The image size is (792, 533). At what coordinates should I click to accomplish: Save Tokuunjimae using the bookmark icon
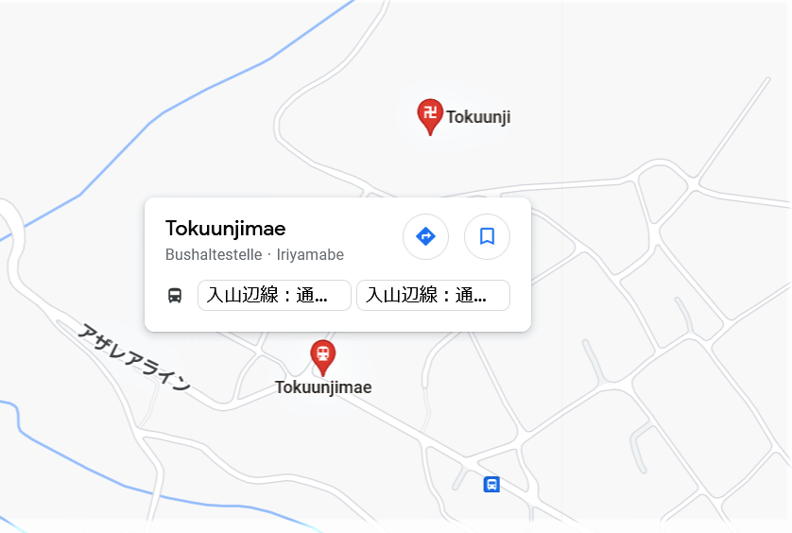click(x=487, y=236)
